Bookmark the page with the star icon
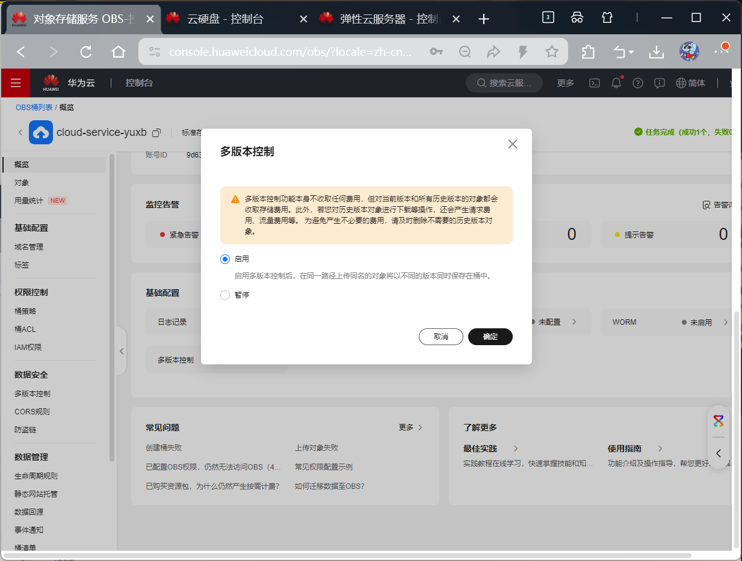 (552, 52)
